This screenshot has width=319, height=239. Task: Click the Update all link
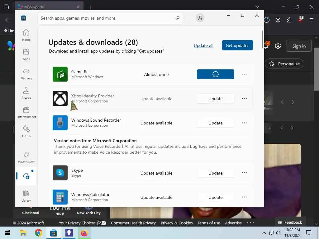pyautogui.click(x=203, y=45)
